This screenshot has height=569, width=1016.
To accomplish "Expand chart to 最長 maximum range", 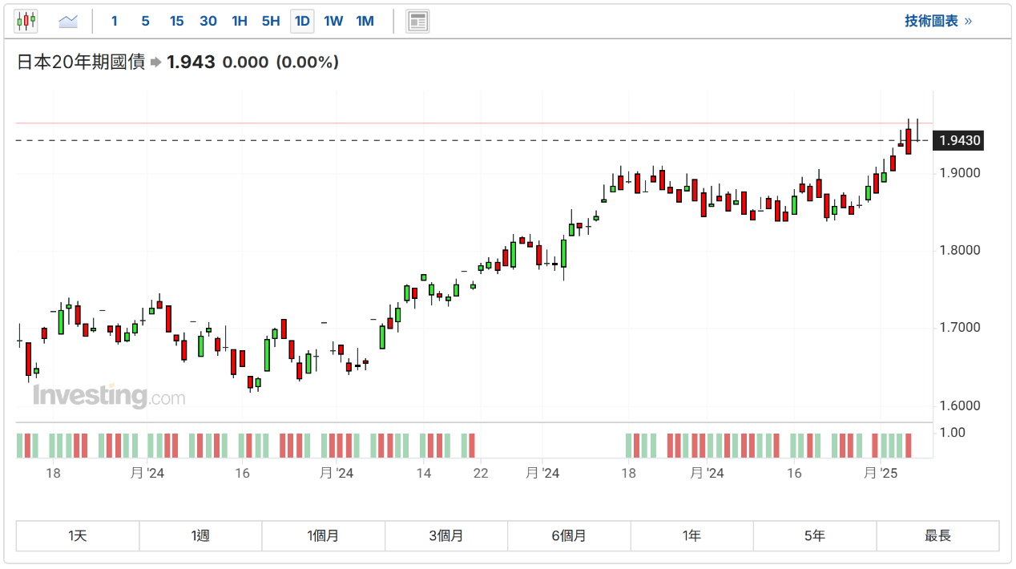I will click(x=937, y=536).
